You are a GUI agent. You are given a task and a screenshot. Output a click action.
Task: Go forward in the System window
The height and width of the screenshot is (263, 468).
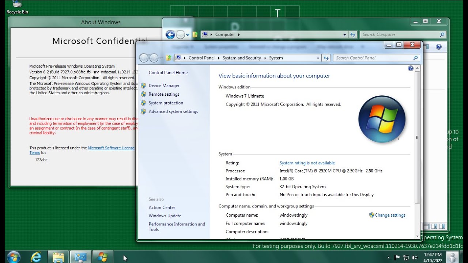[x=154, y=58]
